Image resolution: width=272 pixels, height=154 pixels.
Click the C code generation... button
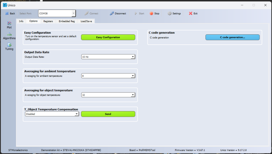232,37
